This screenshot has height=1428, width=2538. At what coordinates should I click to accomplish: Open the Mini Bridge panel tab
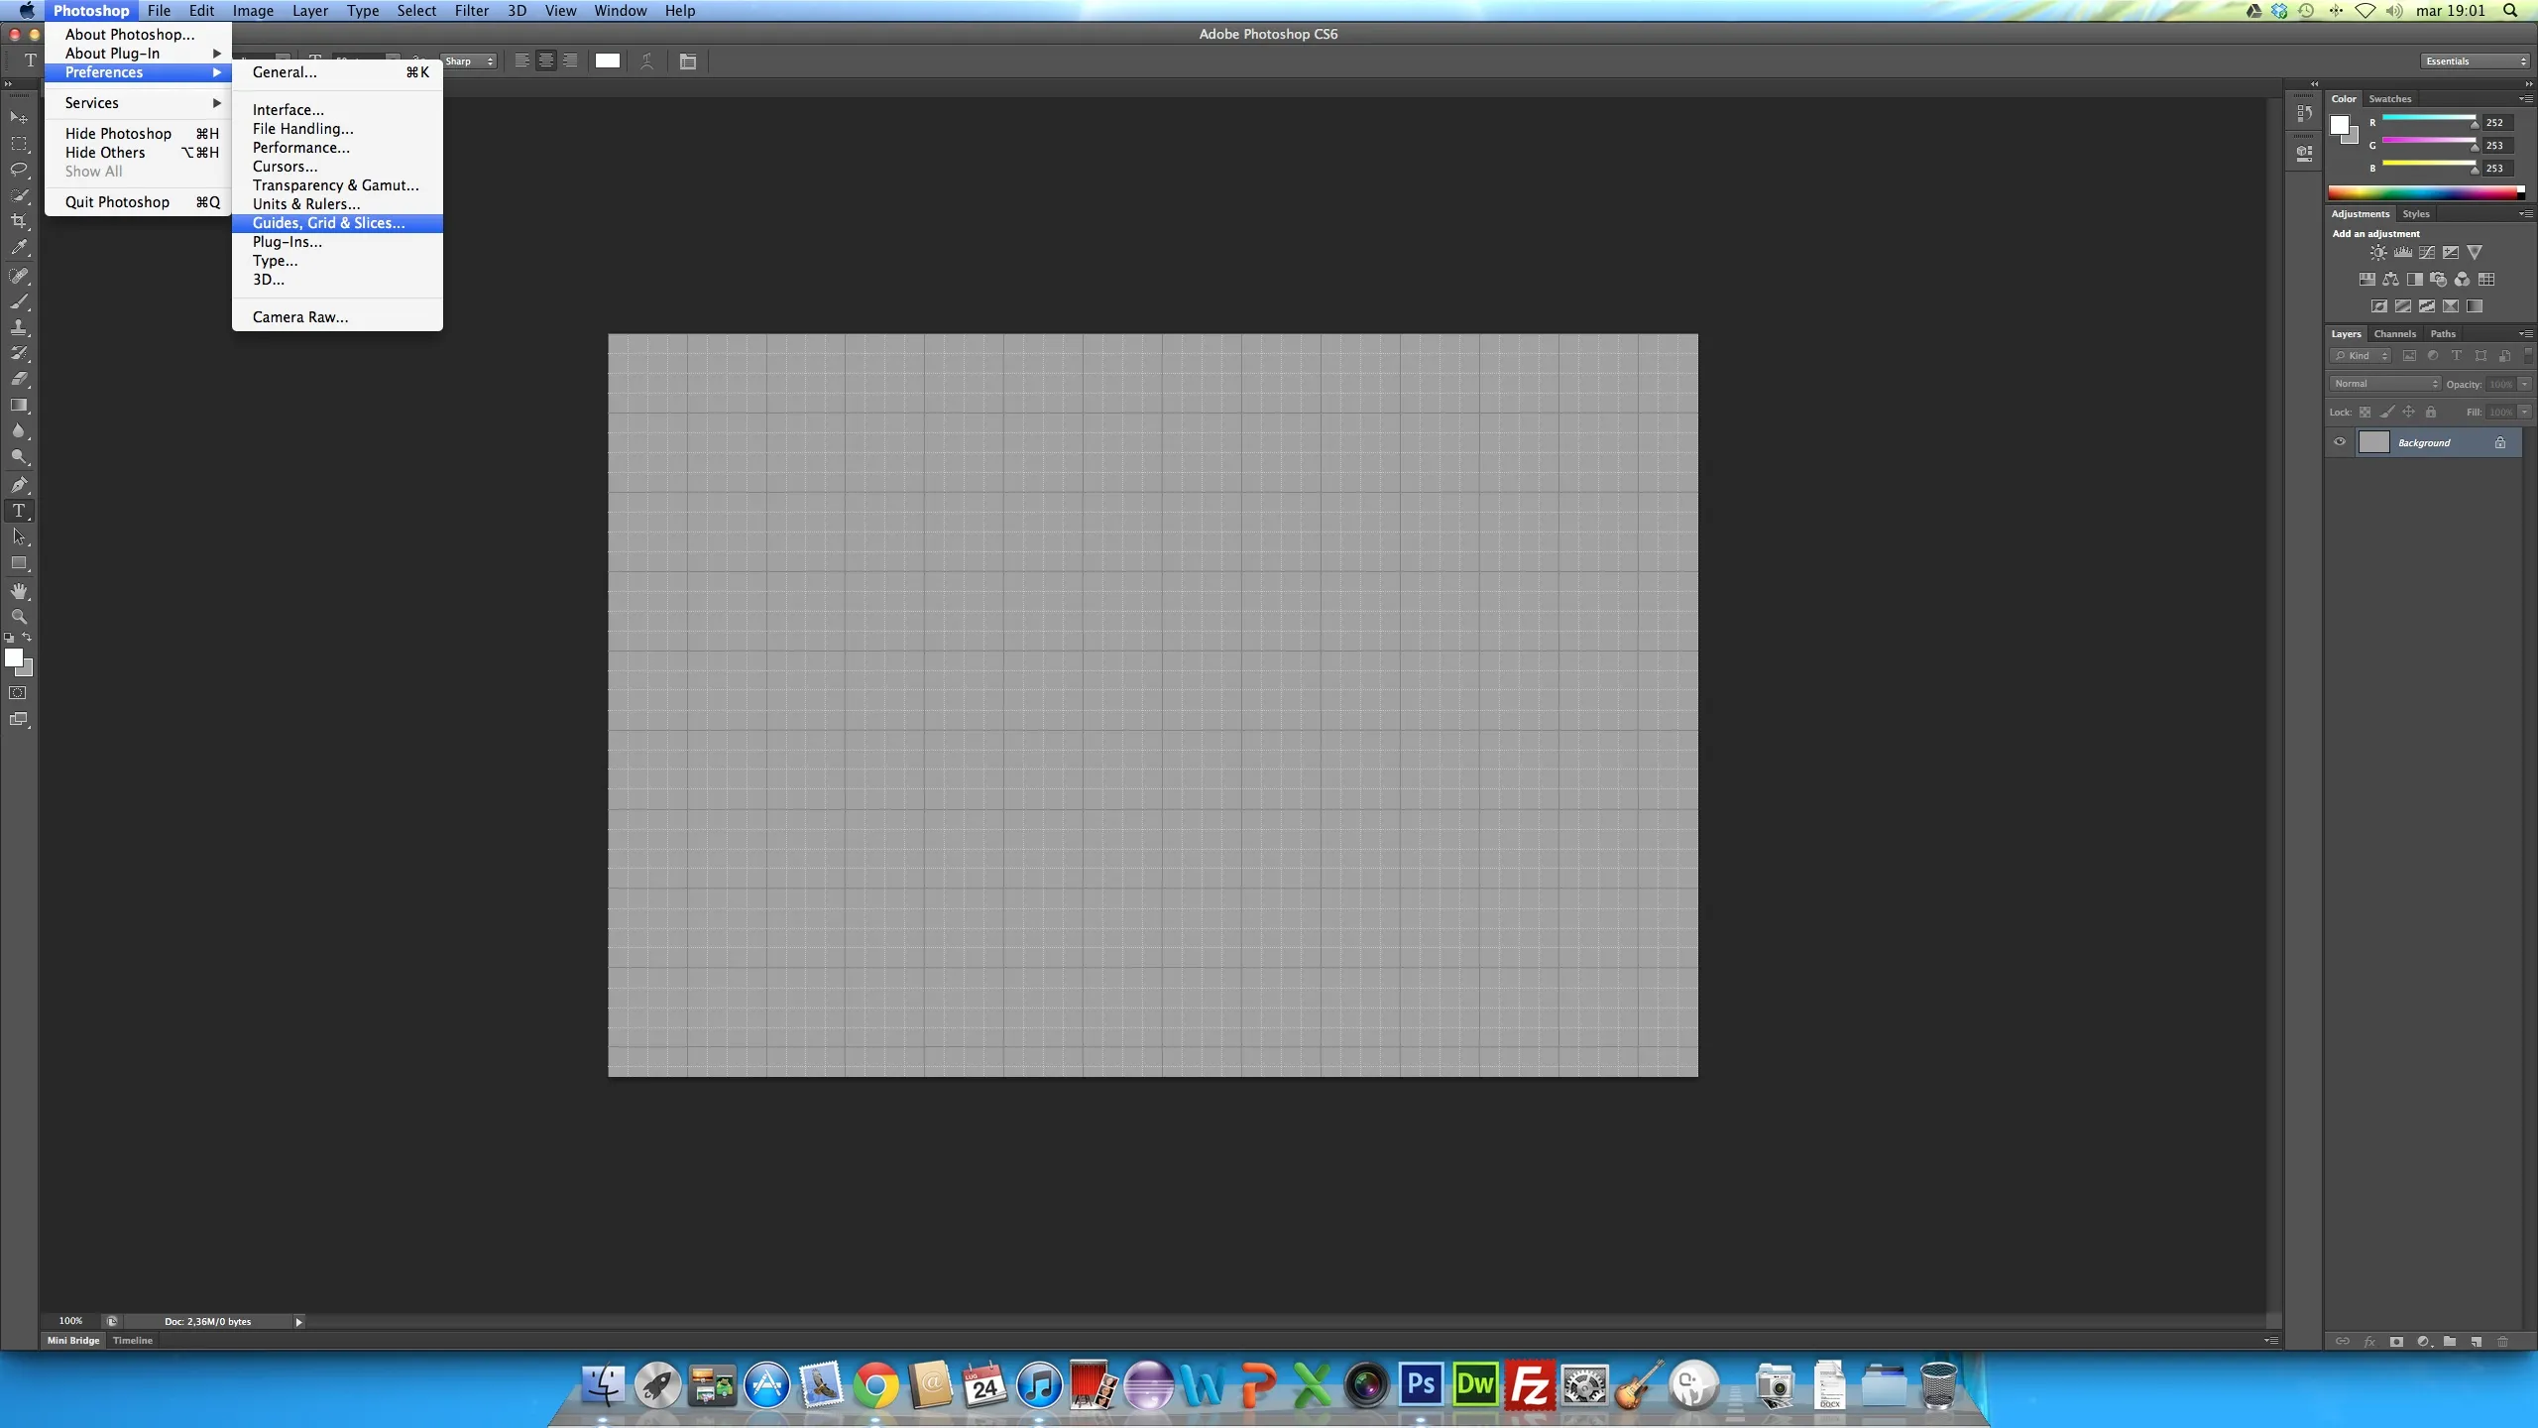coord(73,1341)
